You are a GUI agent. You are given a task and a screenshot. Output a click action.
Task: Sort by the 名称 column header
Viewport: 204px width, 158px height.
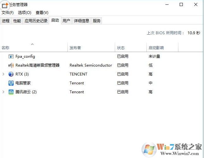(34, 48)
